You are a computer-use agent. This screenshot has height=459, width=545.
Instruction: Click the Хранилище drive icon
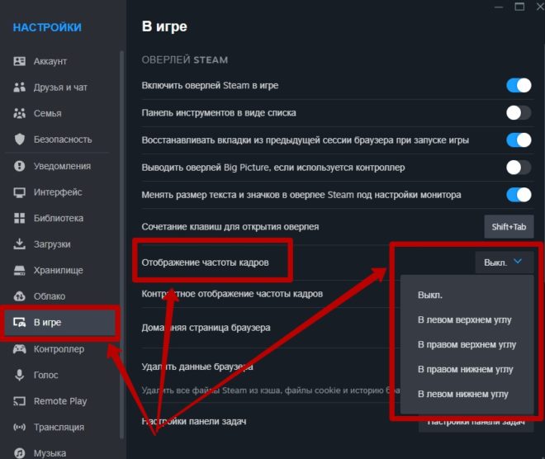coord(20,270)
